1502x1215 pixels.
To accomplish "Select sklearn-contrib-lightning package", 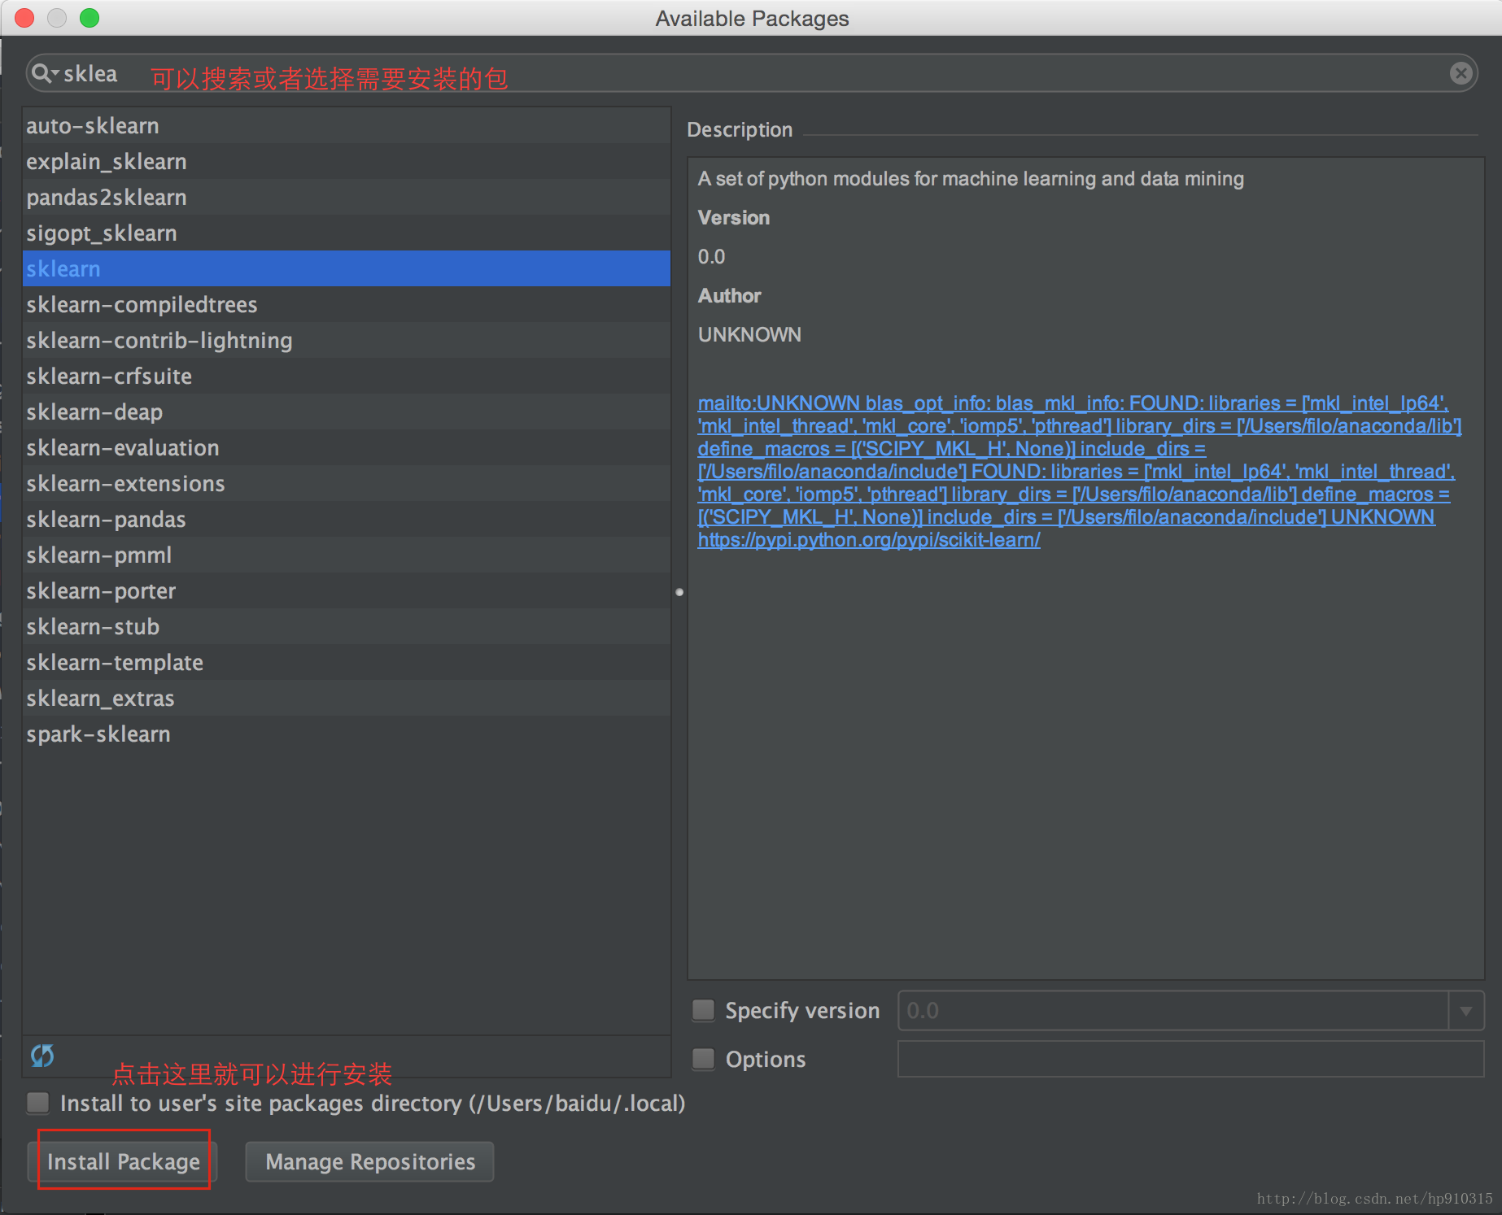I will tap(159, 341).
